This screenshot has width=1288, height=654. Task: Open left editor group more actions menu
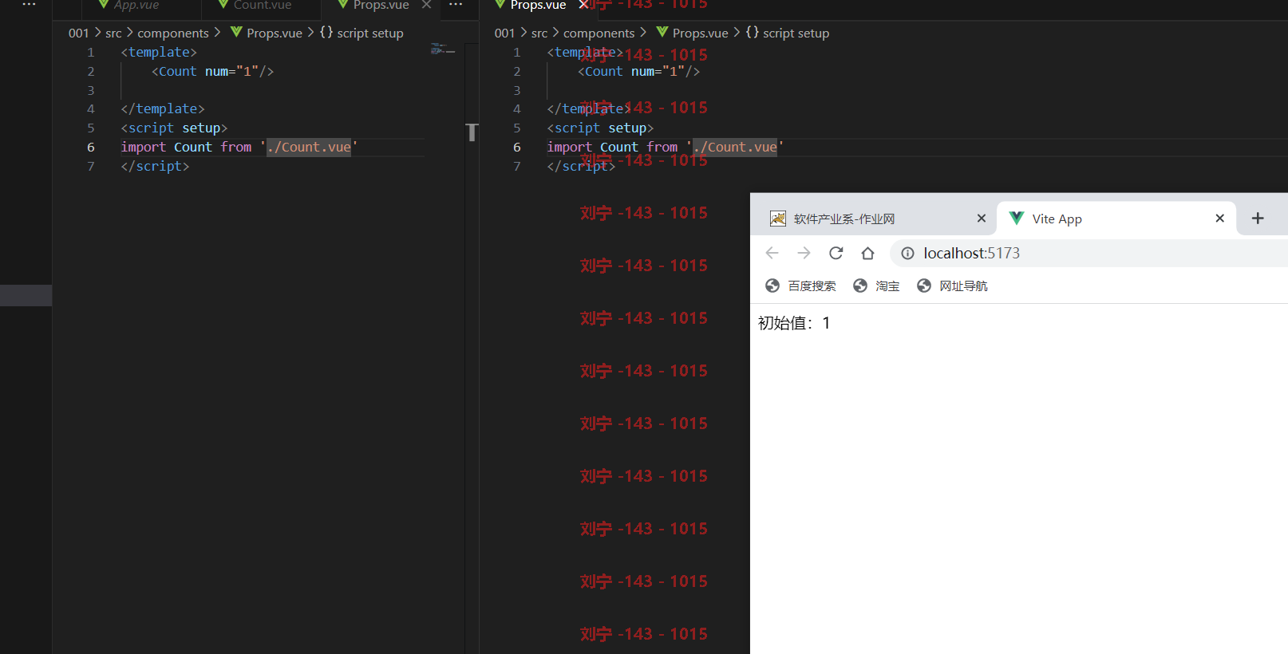pos(456,5)
